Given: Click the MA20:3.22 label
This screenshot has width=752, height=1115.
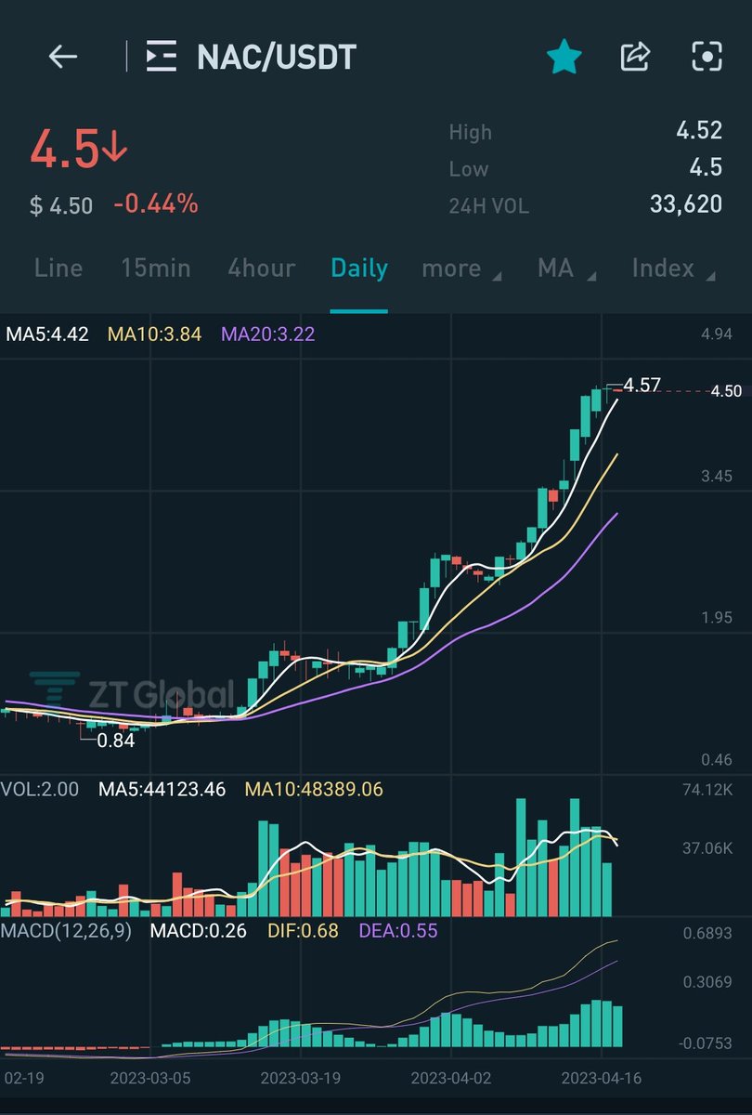Looking at the screenshot, I should pyautogui.click(x=268, y=334).
